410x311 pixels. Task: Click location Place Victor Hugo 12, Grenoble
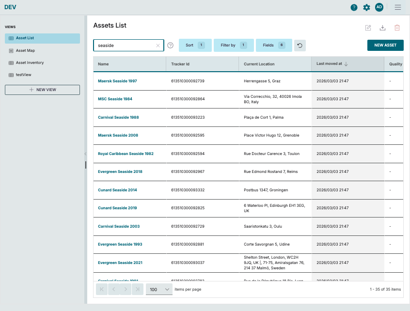click(x=271, y=135)
